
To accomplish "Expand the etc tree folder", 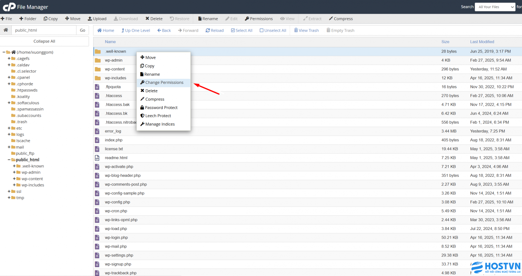I will [x=9, y=128].
